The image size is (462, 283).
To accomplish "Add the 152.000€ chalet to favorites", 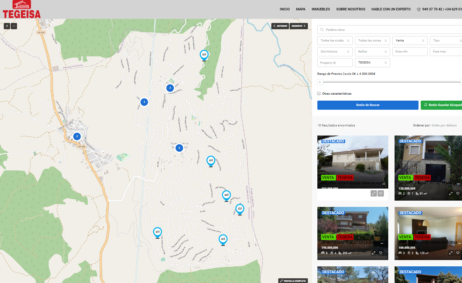I will coord(381,194).
